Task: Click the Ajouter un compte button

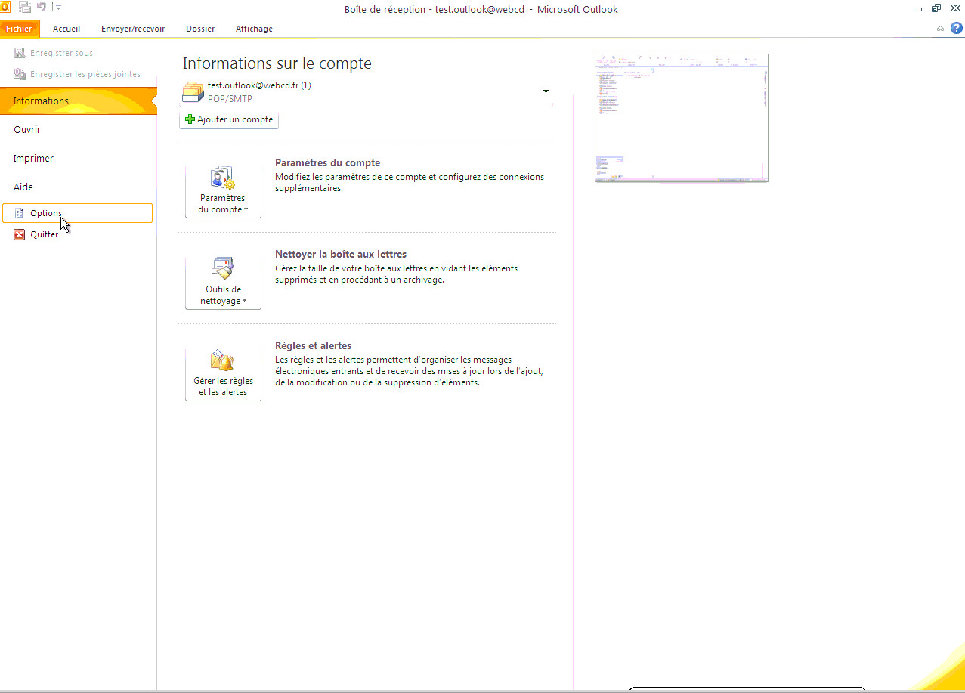Action: (x=229, y=119)
